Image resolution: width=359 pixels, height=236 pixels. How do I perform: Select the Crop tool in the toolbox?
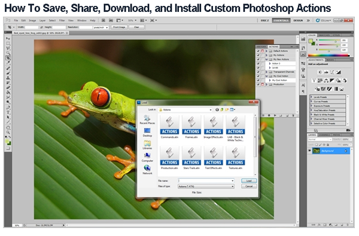tap(8, 58)
